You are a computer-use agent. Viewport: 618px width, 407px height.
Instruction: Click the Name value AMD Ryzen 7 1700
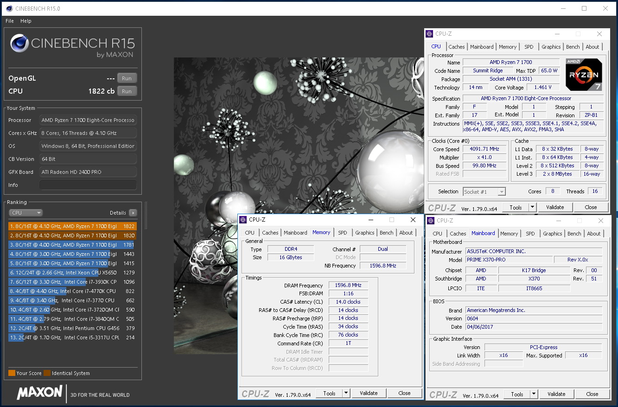510,62
